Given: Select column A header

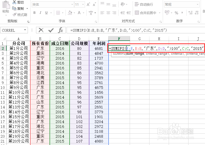Looking at the screenshot, I should 18,39.
